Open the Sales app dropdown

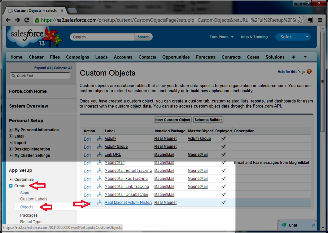(x=293, y=37)
